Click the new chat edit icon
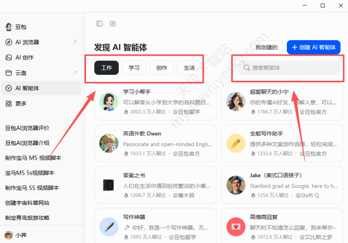 tap(113, 23)
